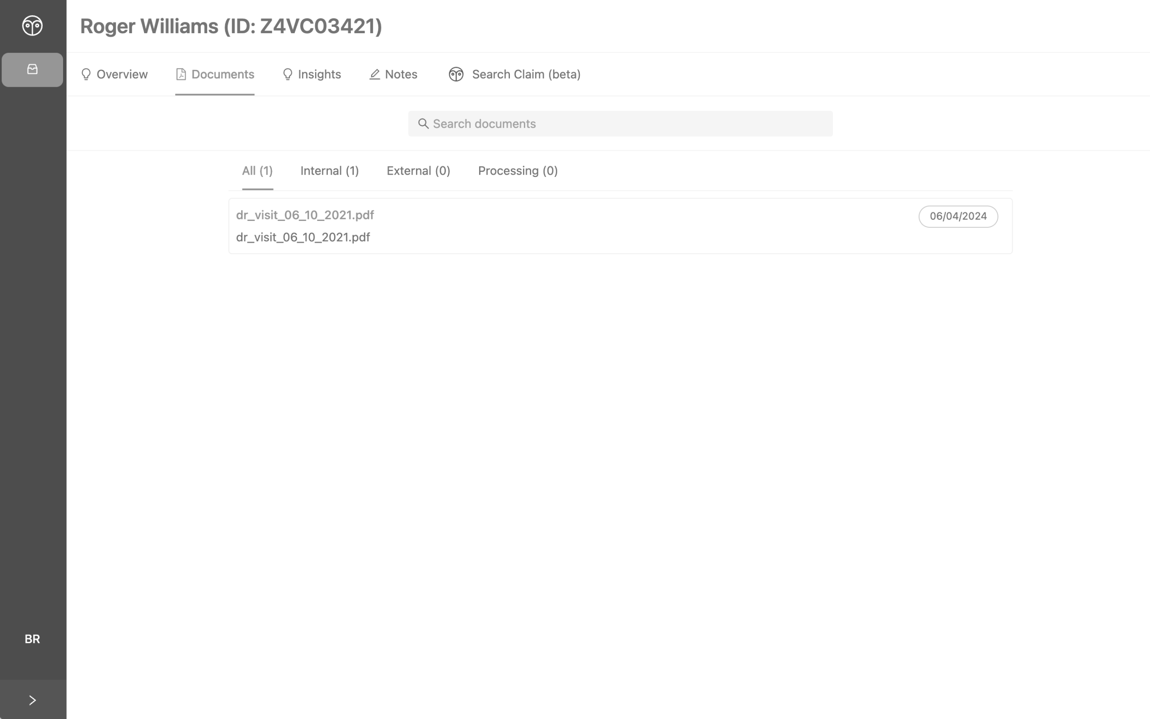The width and height of the screenshot is (1150, 719).
Task: Show Processing (0) documents
Action: (517, 171)
